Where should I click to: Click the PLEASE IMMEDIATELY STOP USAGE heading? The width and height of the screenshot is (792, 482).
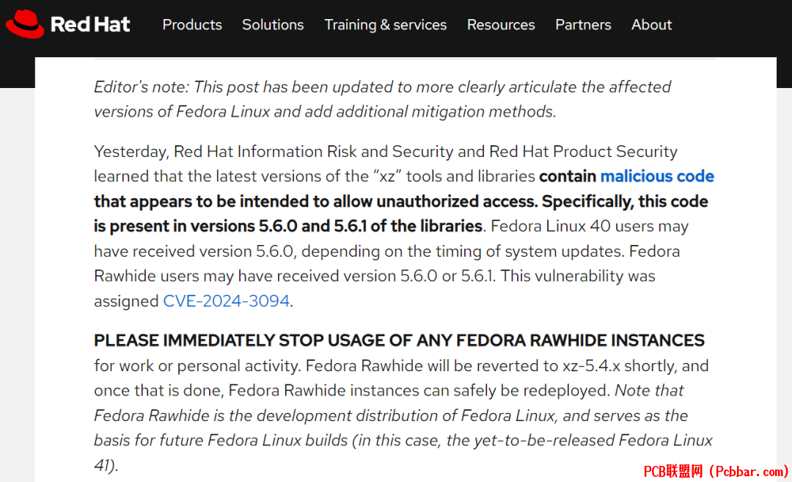pos(399,340)
